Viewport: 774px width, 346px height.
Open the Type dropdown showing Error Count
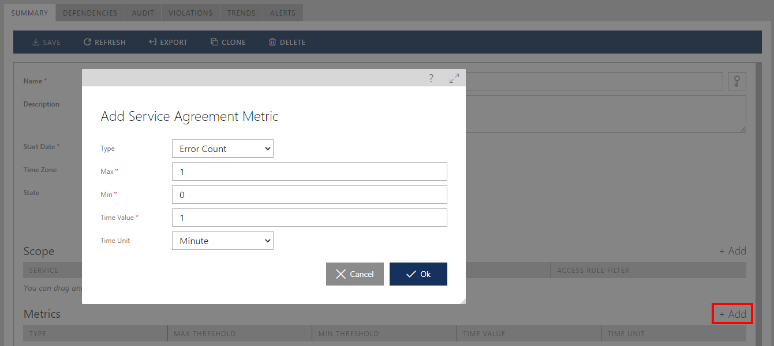coord(222,149)
